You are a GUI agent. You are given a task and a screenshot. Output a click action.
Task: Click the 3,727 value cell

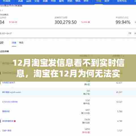(120, 131)
